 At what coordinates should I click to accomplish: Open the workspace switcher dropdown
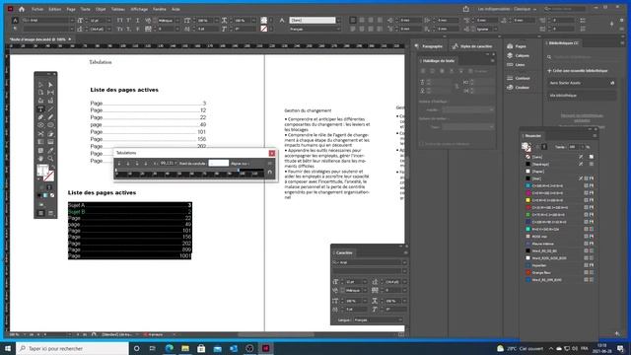508,9
